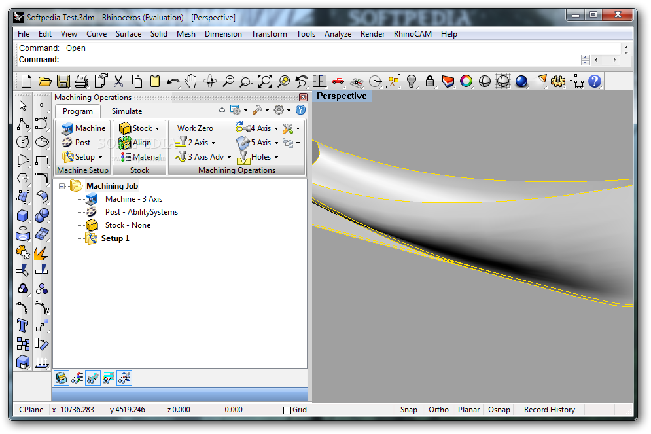The width and height of the screenshot is (651, 434).
Task: Click the Undo arrow icon
Action: [173, 81]
